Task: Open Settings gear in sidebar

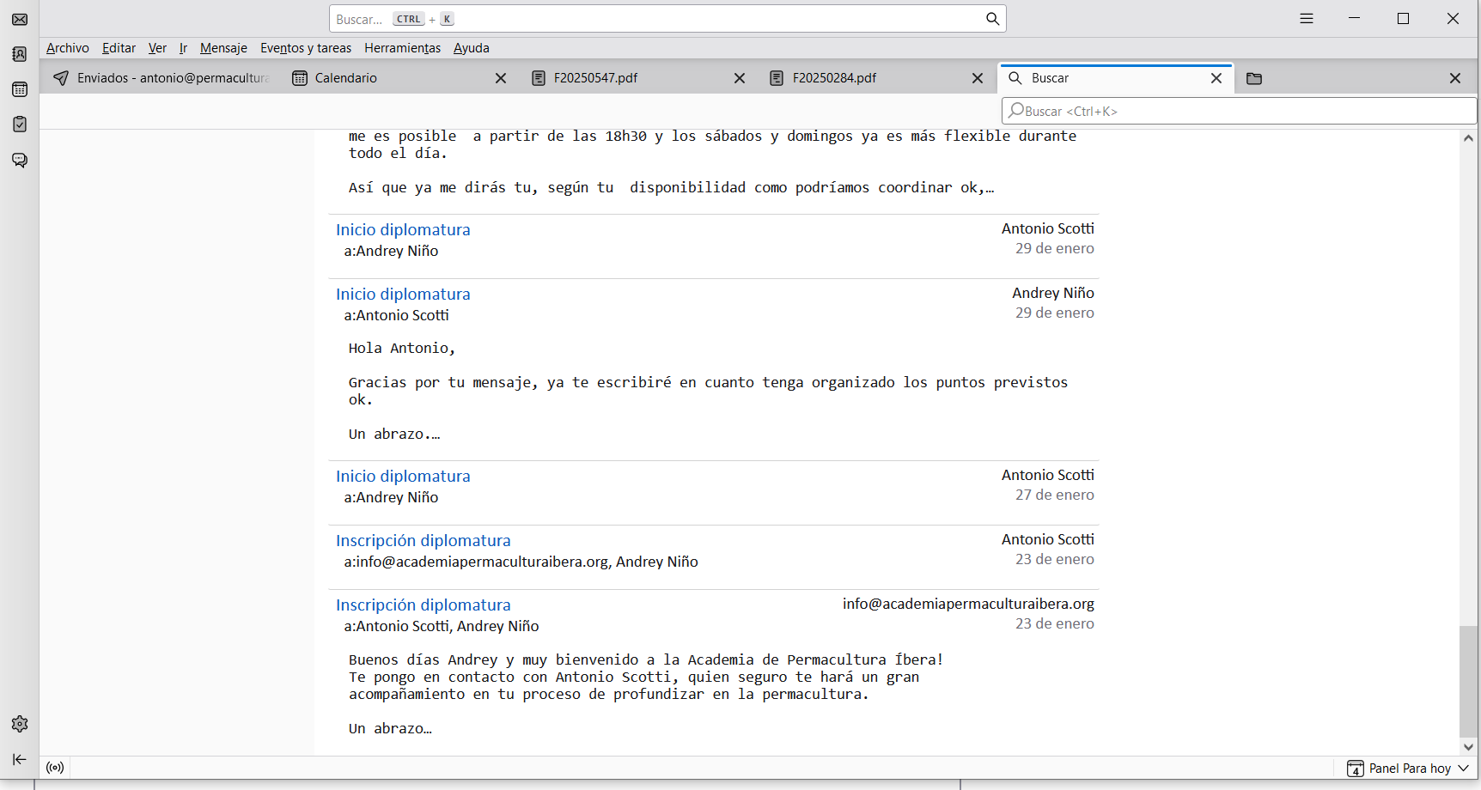Action: point(20,724)
